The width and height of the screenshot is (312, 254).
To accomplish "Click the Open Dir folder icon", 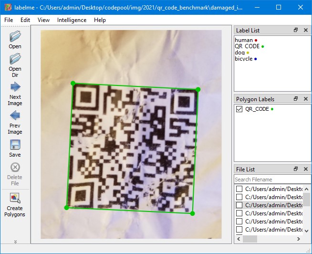I will pyautogui.click(x=15, y=59).
